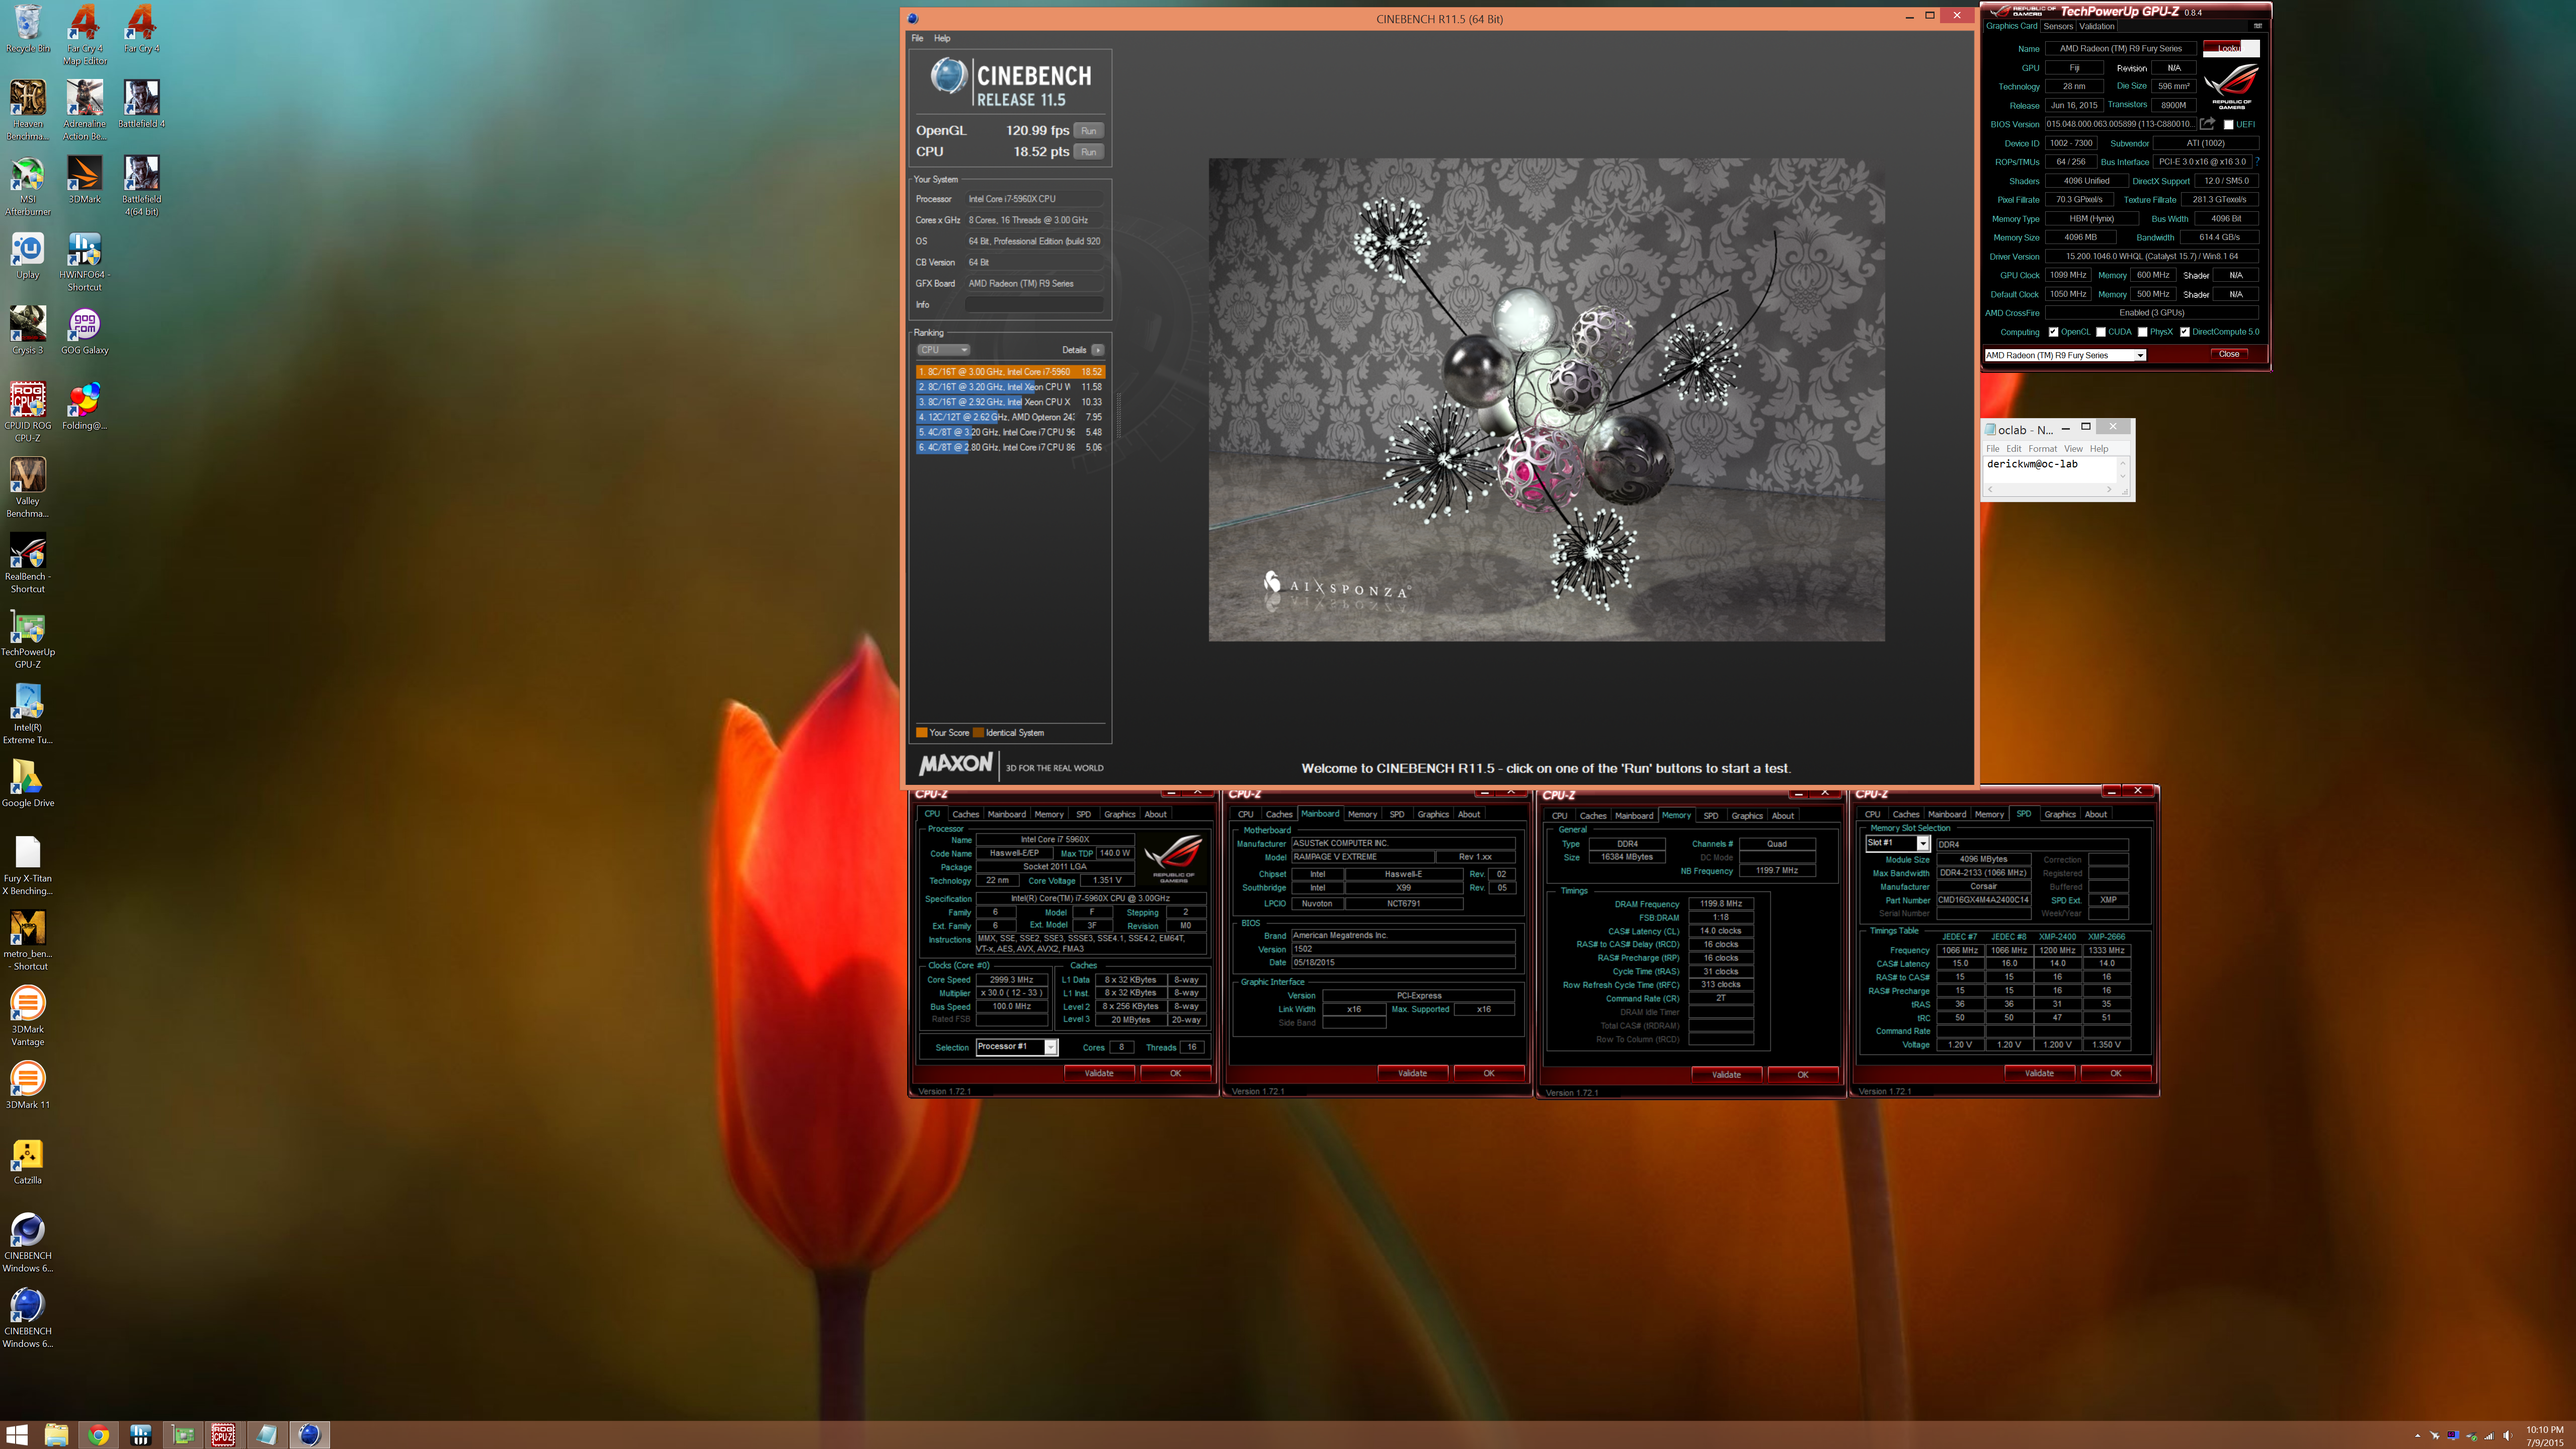Image resolution: width=2576 pixels, height=1449 pixels.
Task: Launch the GOG Galaxy desktop shortcut
Action: point(85,331)
